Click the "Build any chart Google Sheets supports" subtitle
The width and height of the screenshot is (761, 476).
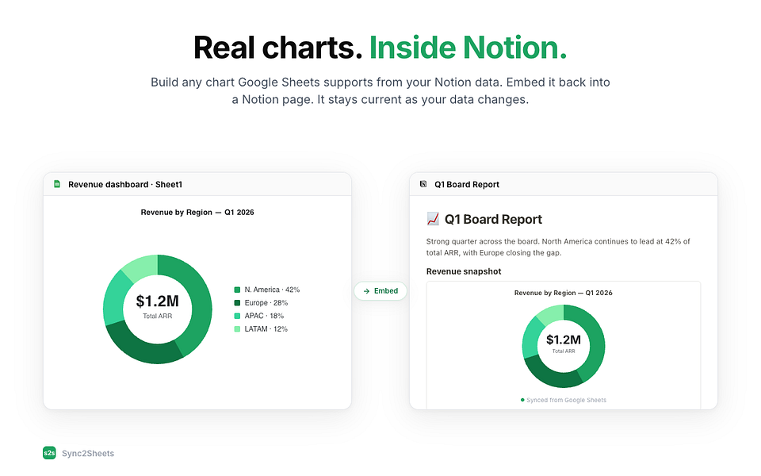click(380, 90)
